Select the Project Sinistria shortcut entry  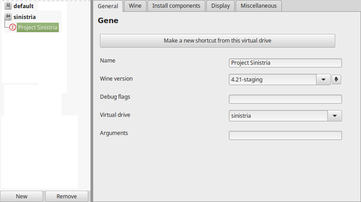pos(38,28)
